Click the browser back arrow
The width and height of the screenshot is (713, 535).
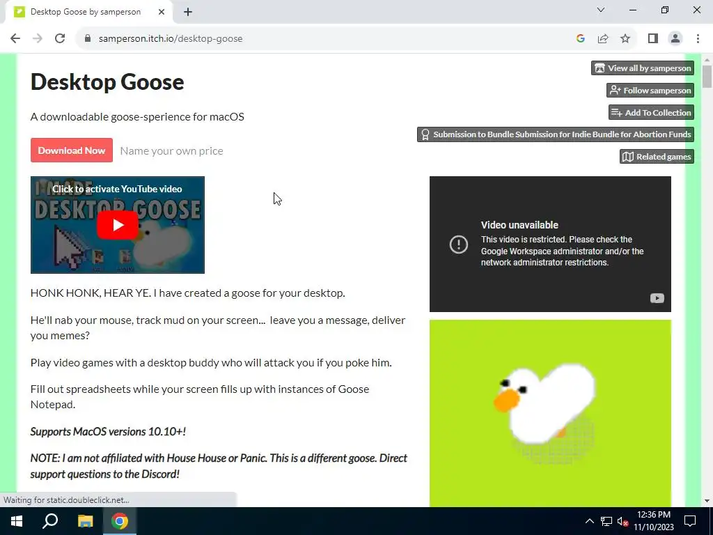click(x=15, y=39)
